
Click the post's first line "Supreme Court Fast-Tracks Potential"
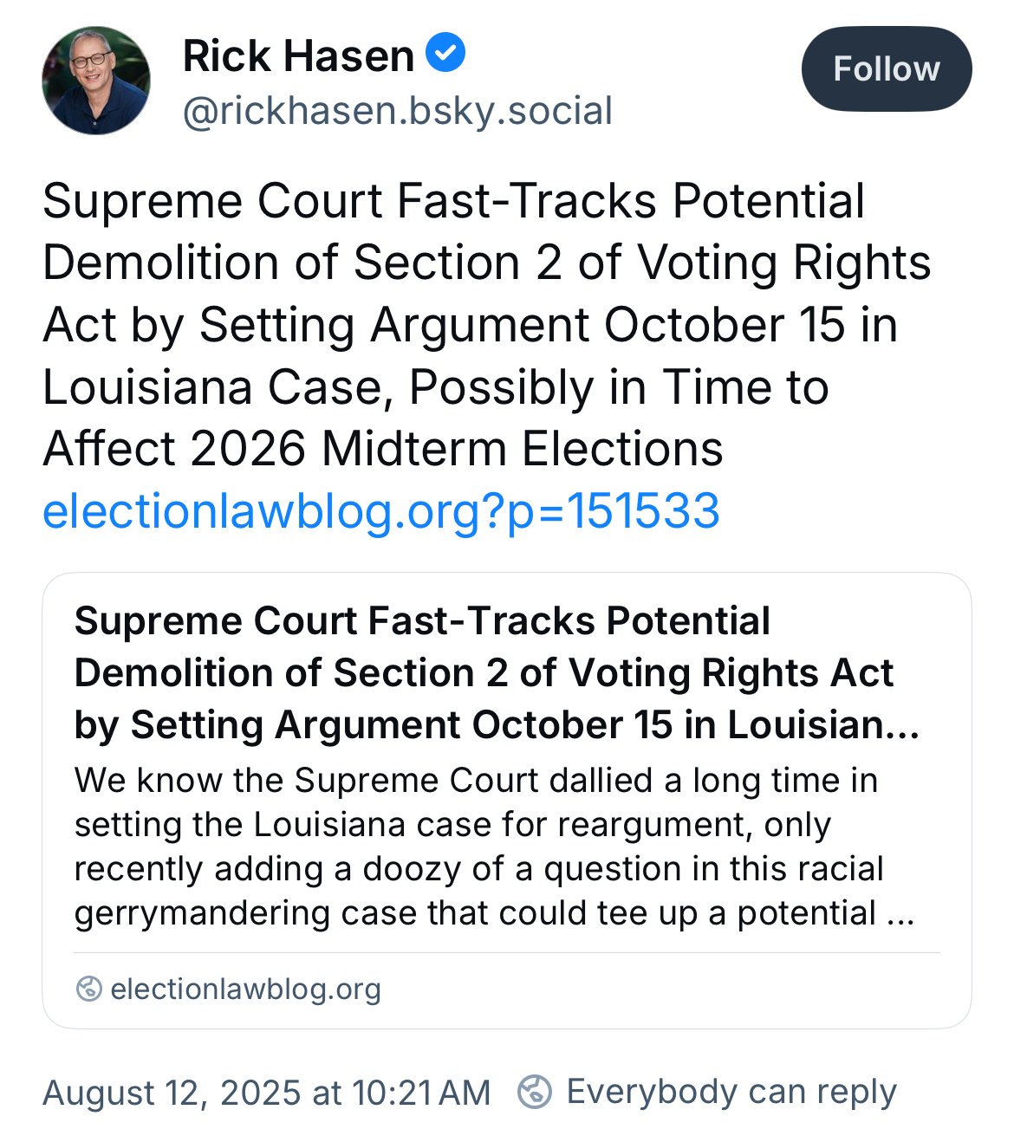click(x=454, y=201)
